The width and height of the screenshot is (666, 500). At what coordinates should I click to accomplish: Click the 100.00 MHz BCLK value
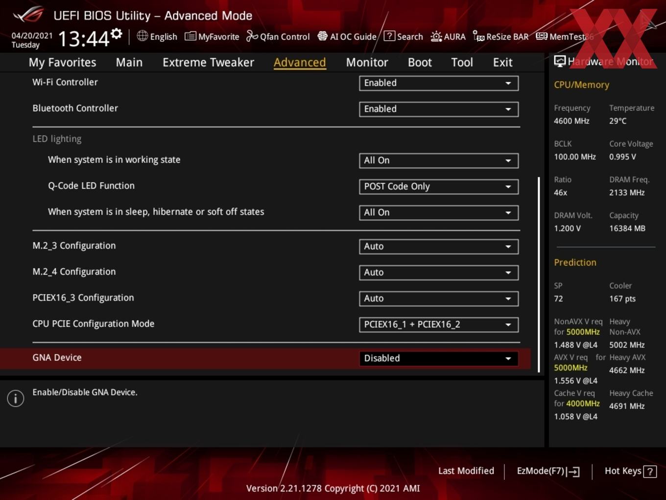(x=575, y=156)
